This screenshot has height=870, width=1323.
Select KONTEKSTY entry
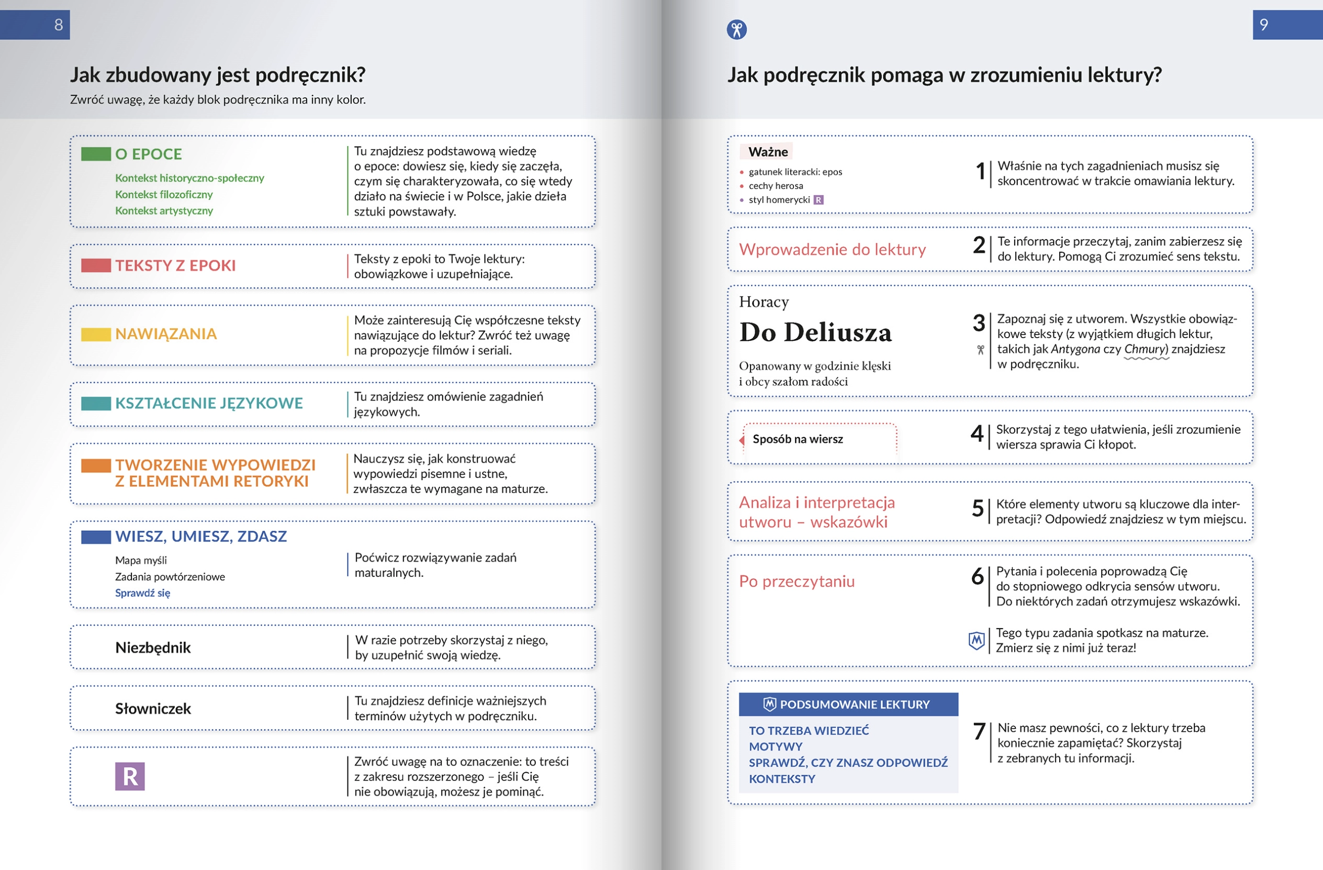pyautogui.click(x=781, y=779)
